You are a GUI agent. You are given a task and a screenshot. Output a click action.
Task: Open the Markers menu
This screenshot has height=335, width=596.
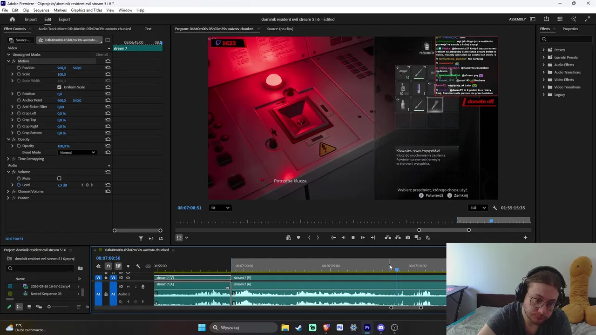(60, 10)
